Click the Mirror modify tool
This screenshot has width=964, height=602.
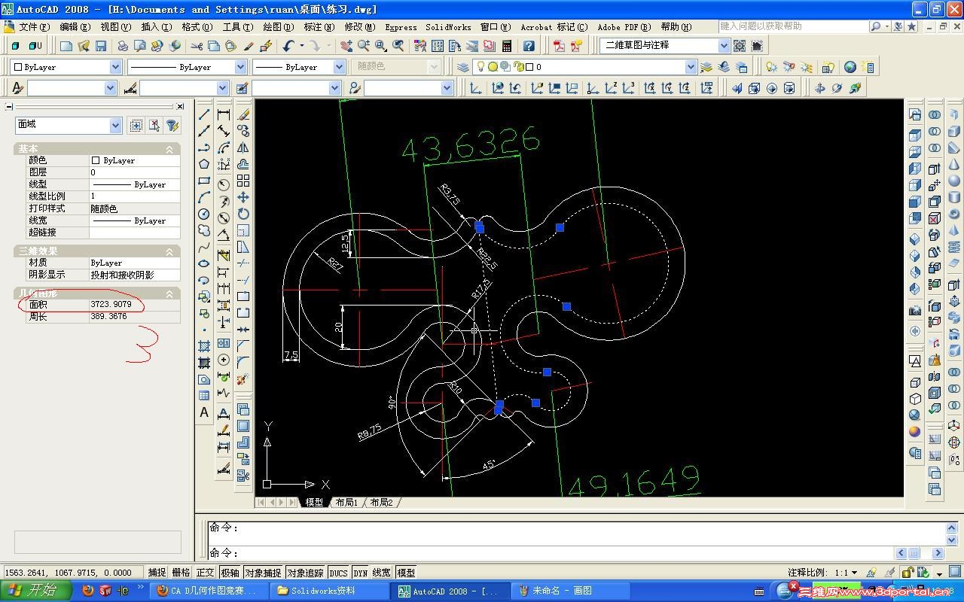pyautogui.click(x=243, y=147)
